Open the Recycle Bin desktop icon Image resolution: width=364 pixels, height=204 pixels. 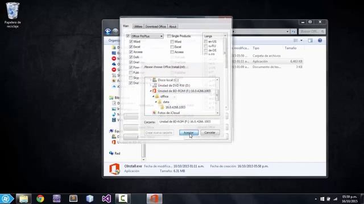(x=13, y=15)
